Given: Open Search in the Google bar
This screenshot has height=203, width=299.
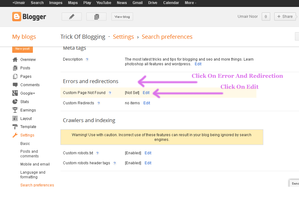Looking at the screenshot, I should (x=37, y=3).
